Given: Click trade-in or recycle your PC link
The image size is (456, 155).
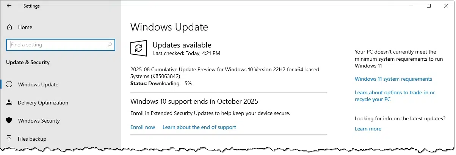Looking at the screenshot, I should tap(395, 96).
